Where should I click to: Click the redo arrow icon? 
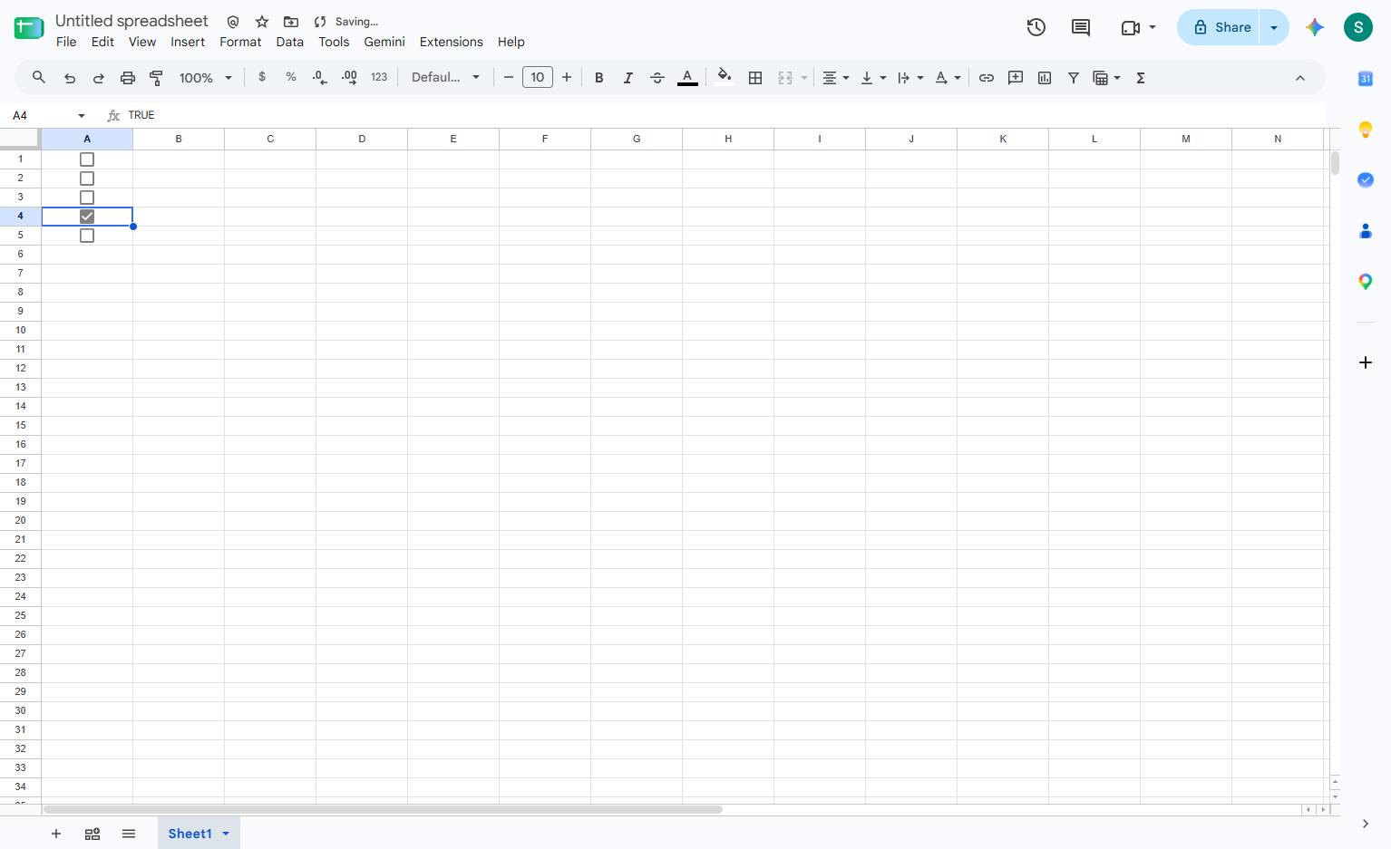pos(99,78)
